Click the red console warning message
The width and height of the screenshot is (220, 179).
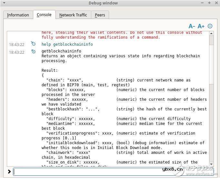[122, 35]
